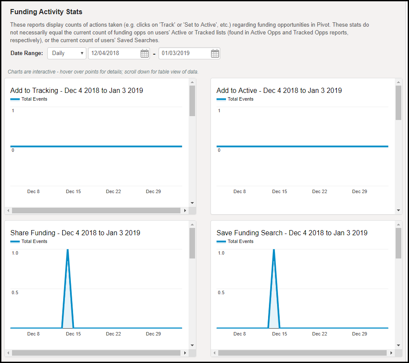Open the end date calendar picker icon
Image resolution: width=409 pixels, height=363 pixels.
click(215, 53)
